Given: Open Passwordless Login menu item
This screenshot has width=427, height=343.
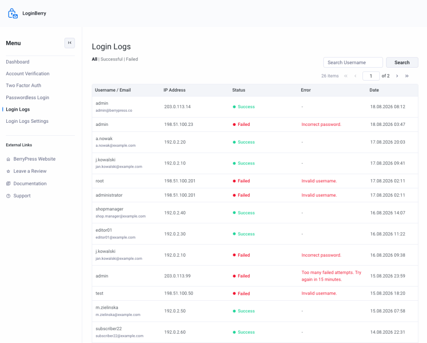Looking at the screenshot, I should click(28, 97).
